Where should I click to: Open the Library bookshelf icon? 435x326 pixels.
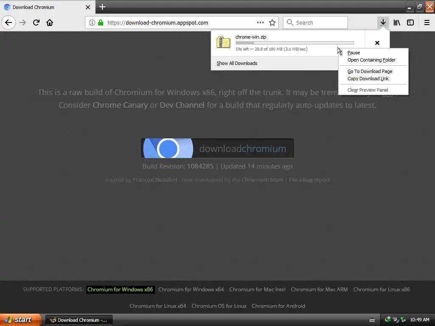tap(397, 22)
